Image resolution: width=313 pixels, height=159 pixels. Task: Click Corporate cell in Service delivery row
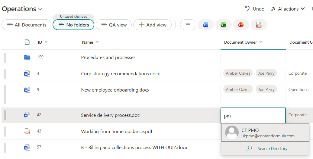point(297,115)
